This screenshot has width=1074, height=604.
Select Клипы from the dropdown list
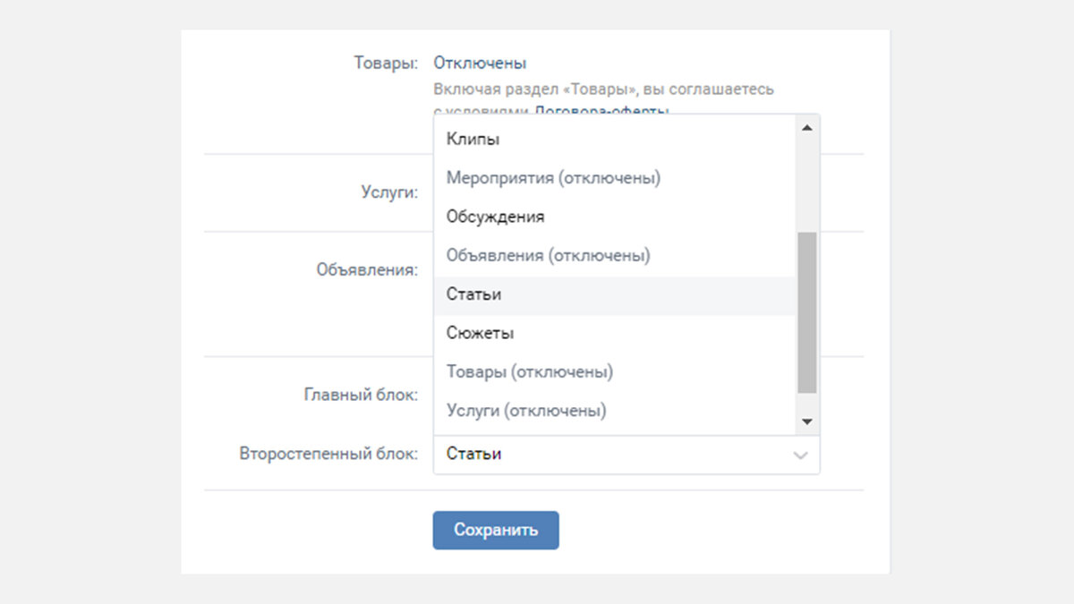pos(473,140)
